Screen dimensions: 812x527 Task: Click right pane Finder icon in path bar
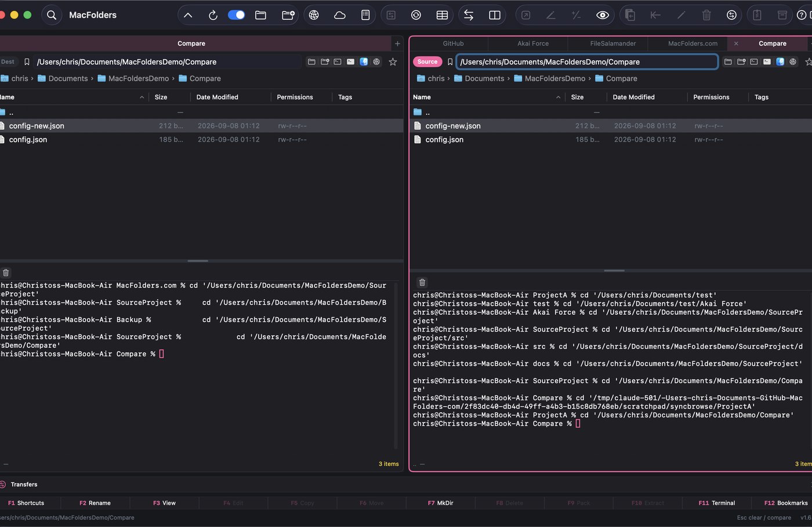click(780, 61)
